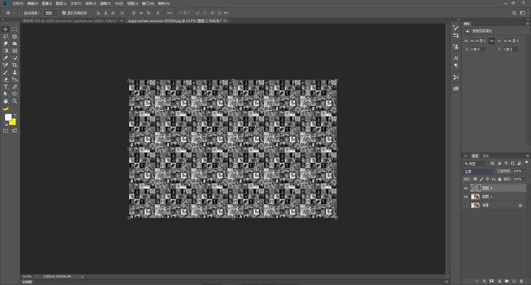Show the Background layer visibility box
531x285 pixels.
[465, 205]
